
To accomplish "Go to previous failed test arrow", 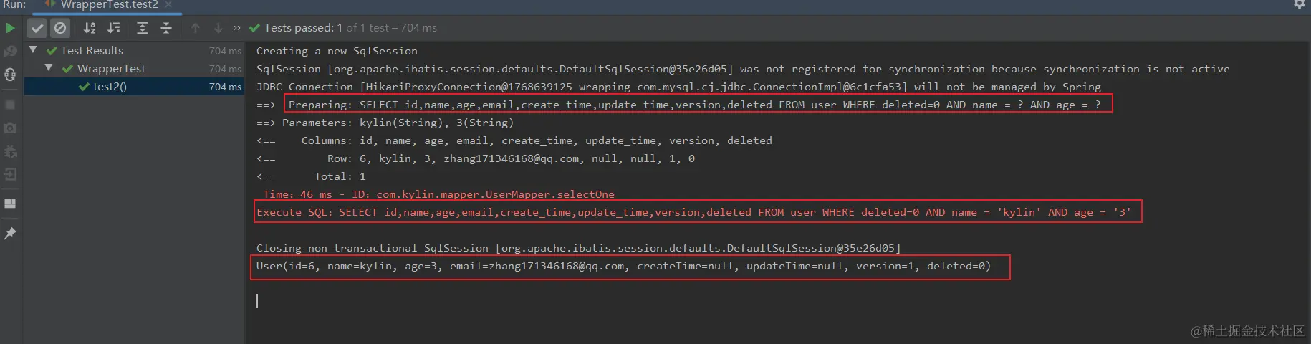I will coord(196,28).
